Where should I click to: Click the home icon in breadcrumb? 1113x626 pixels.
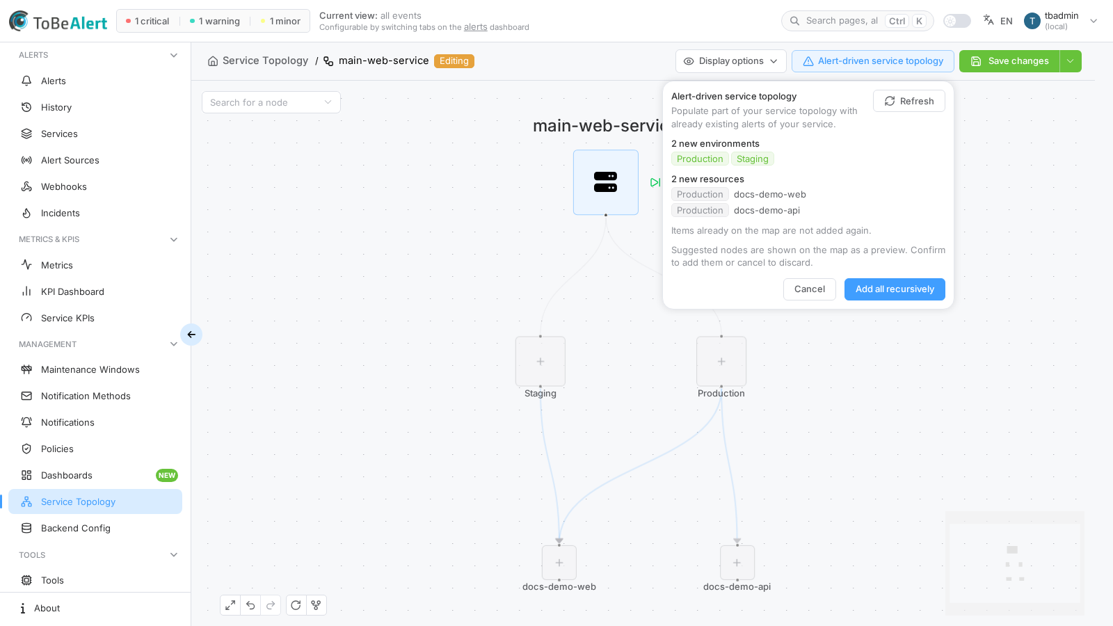tap(213, 61)
